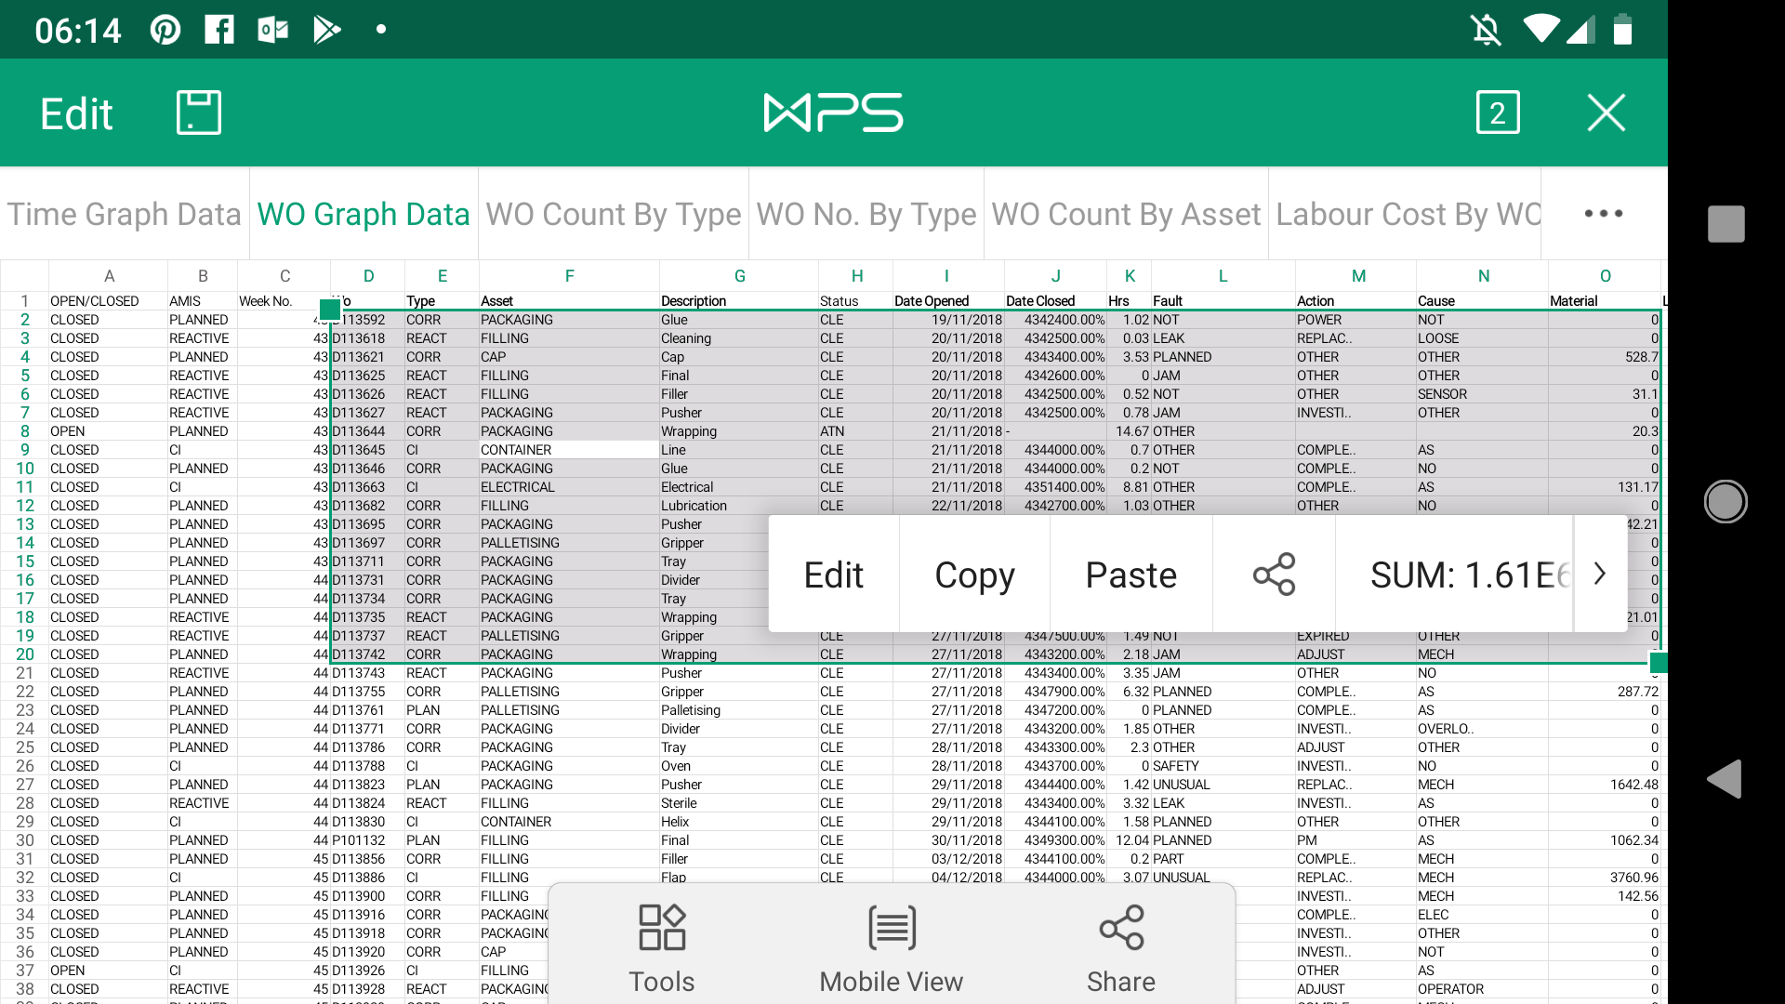Open the Tools panel
This screenshot has height=1004, width=1785.
click(x=661, y=946)
